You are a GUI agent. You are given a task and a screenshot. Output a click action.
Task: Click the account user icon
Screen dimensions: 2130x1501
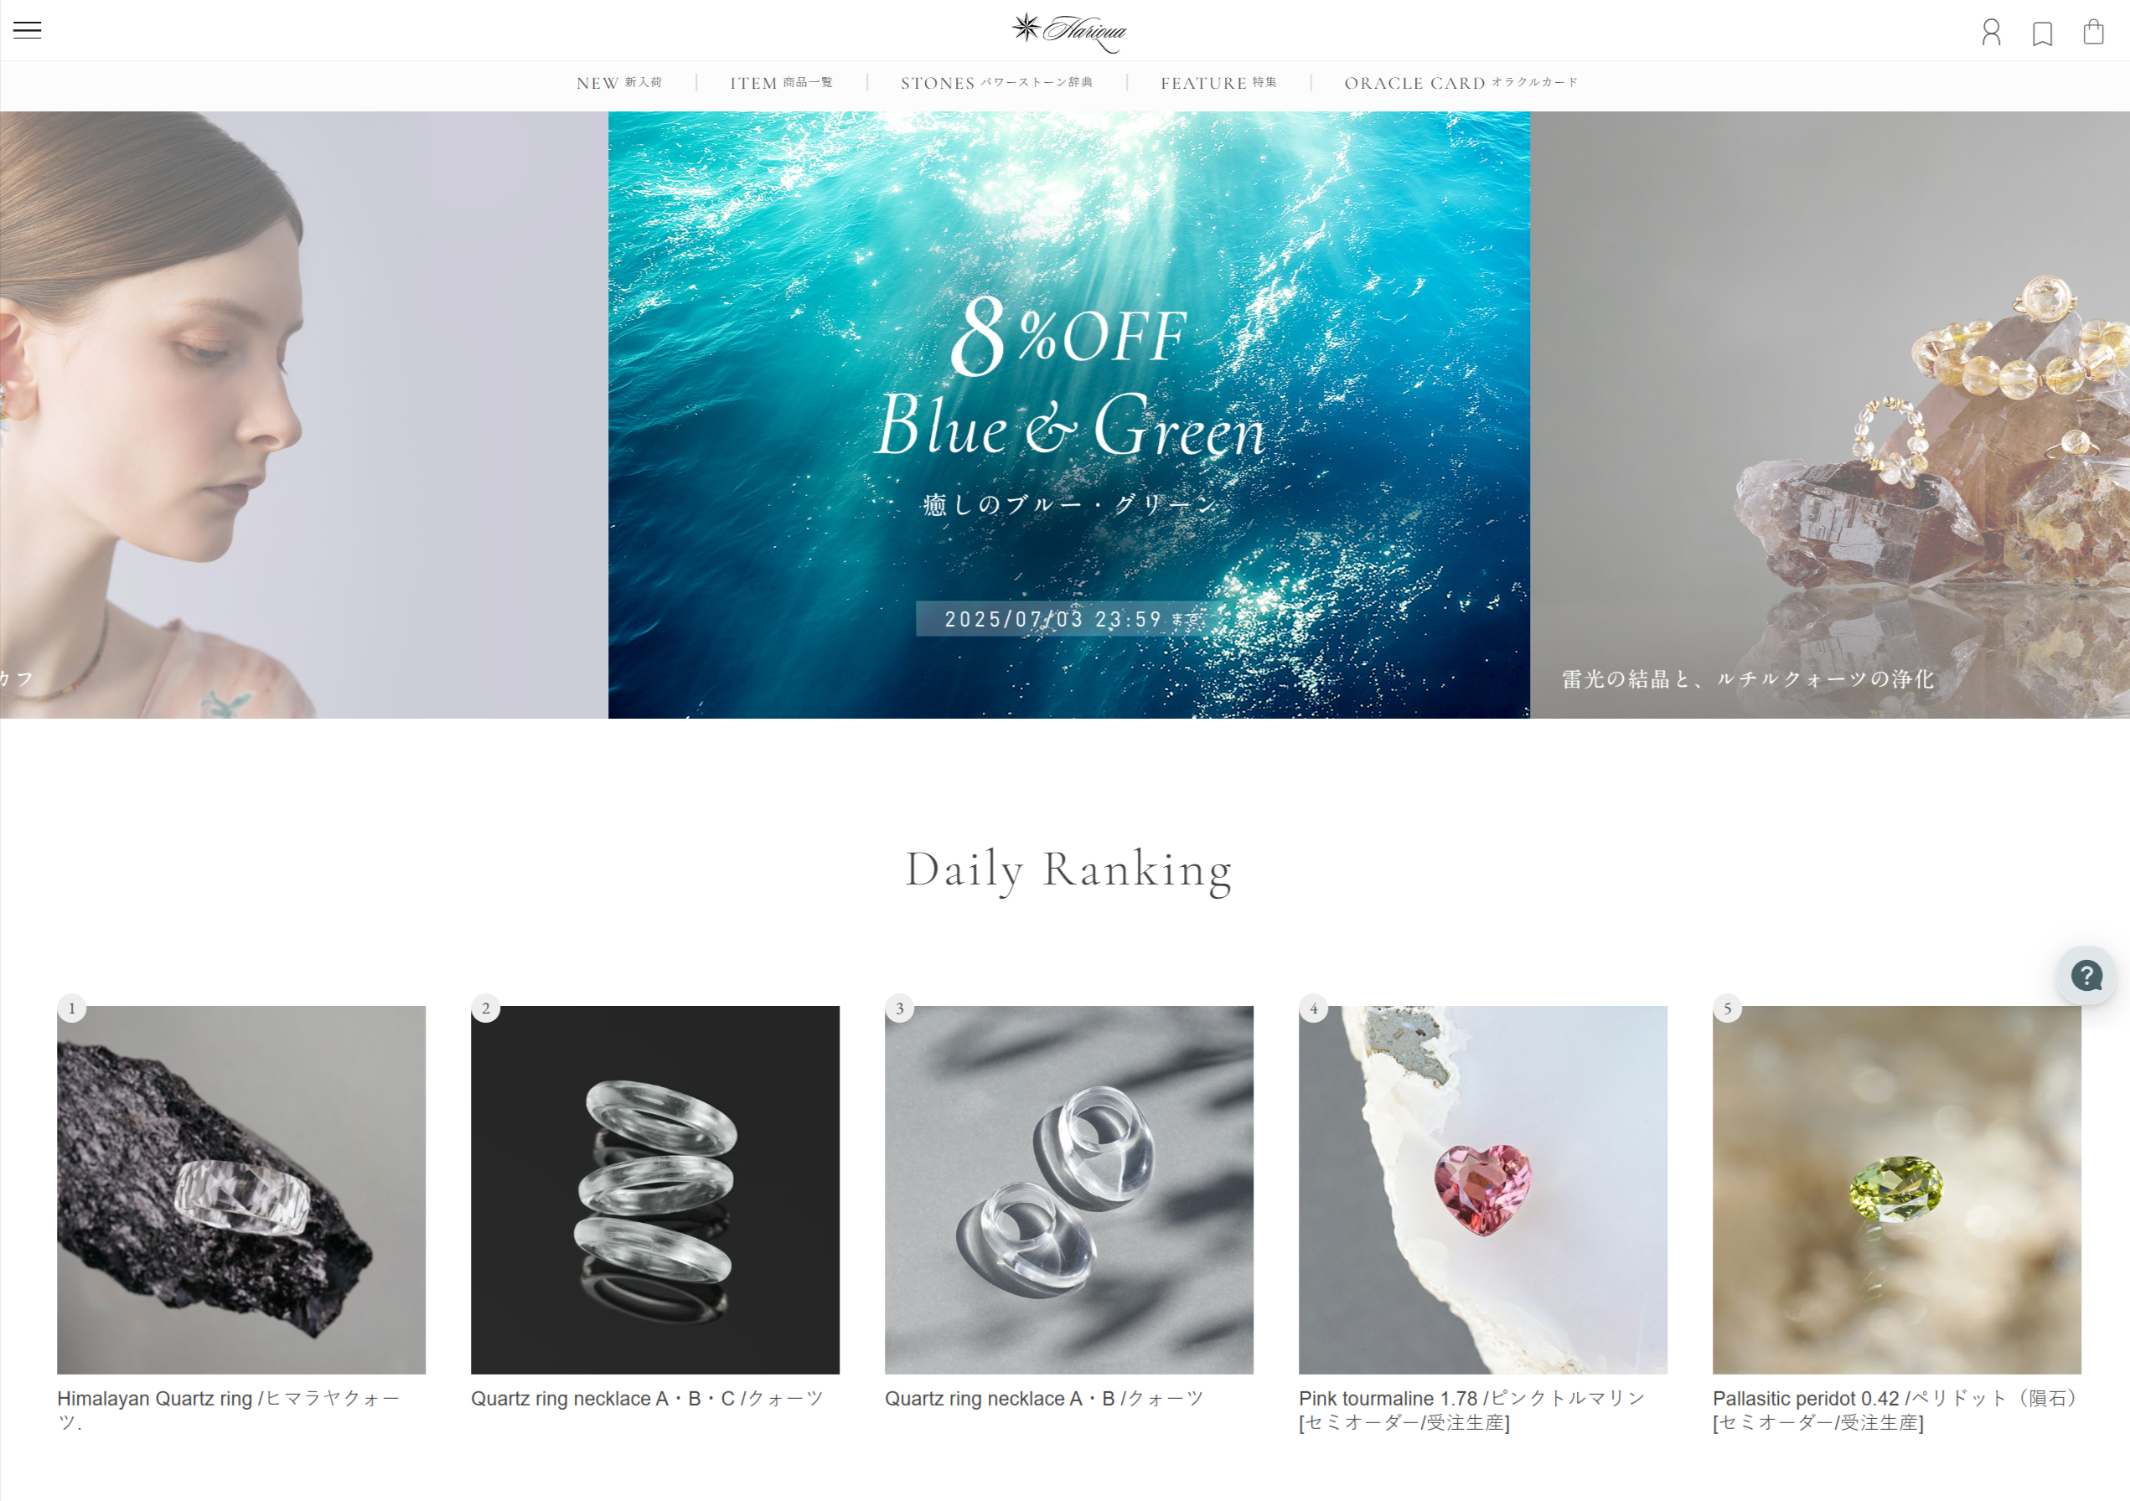click(x=1991, y=33)
